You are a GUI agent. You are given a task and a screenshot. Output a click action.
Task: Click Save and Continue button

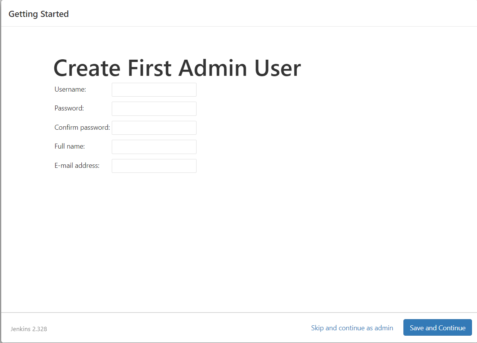tap(438, 328)
